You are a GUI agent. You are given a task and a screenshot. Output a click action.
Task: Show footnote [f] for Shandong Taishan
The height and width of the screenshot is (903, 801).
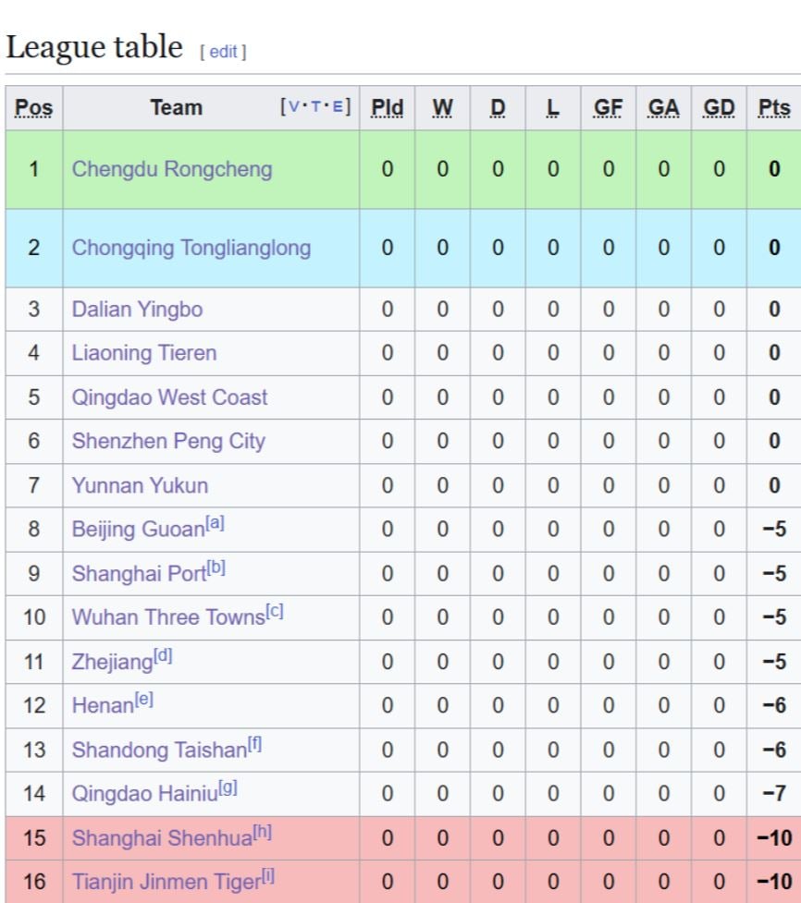click(255, 745)
